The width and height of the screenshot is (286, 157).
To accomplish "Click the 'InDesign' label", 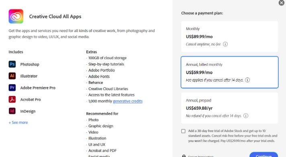I will (28, 111).
